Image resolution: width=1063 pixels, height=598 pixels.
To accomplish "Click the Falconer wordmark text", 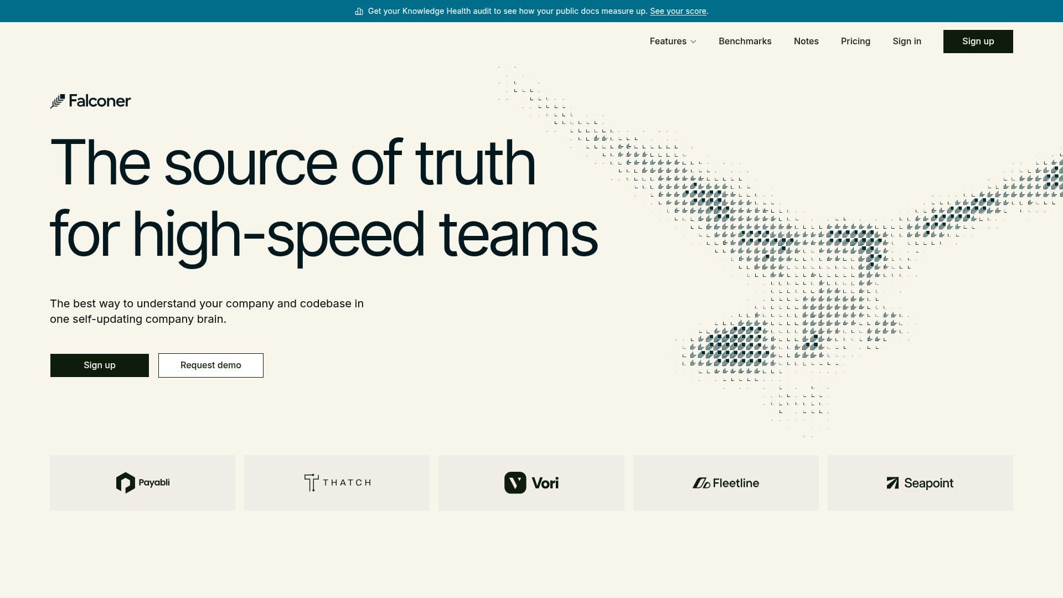I will click(100, 101).
